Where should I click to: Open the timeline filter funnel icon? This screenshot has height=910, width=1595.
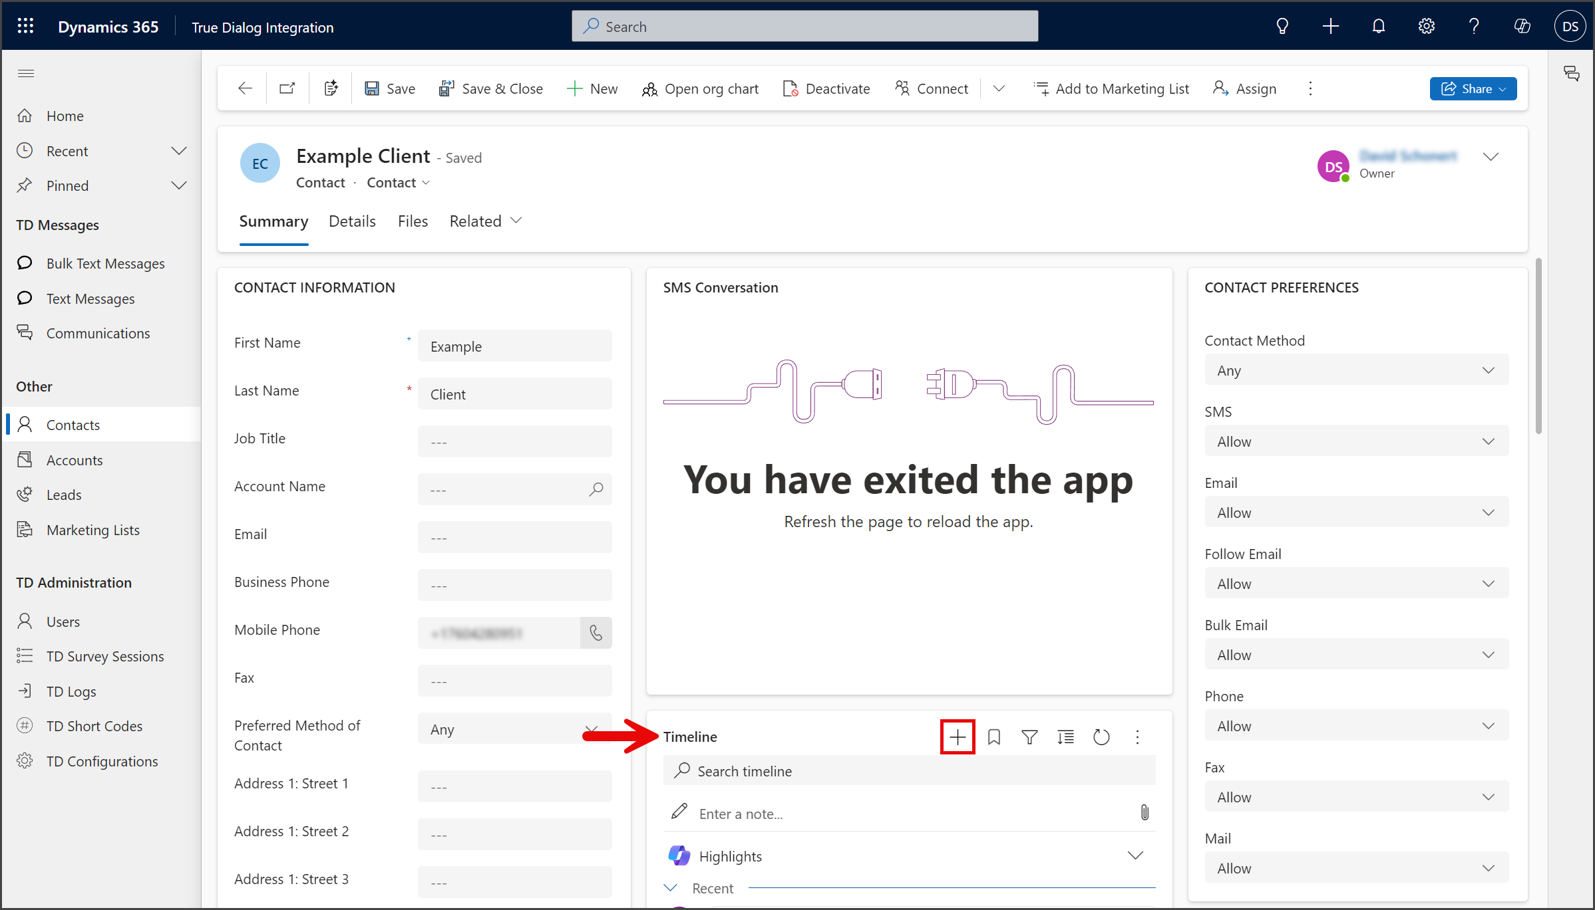pos(1029,737)
